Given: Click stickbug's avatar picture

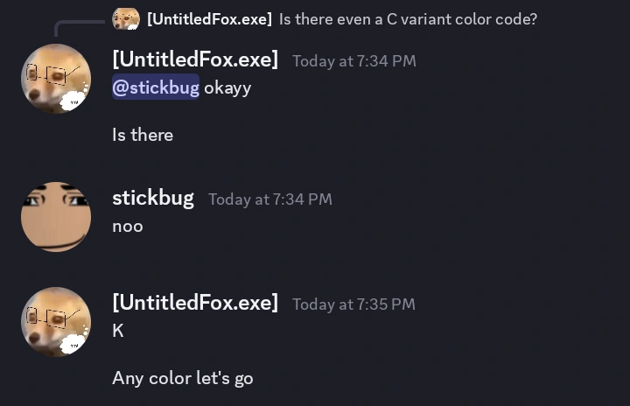Looking at the screenshot, I should (56, 217).
